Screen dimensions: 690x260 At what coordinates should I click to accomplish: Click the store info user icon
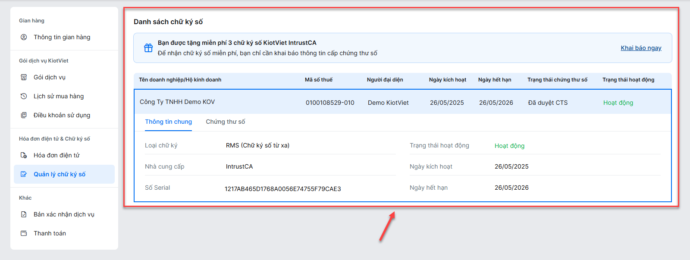24,37
